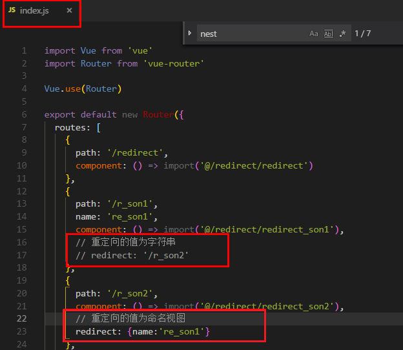403x350 pixels.
Task: Click line number 1 in the gutter
Action: click(x=24, y=50)
